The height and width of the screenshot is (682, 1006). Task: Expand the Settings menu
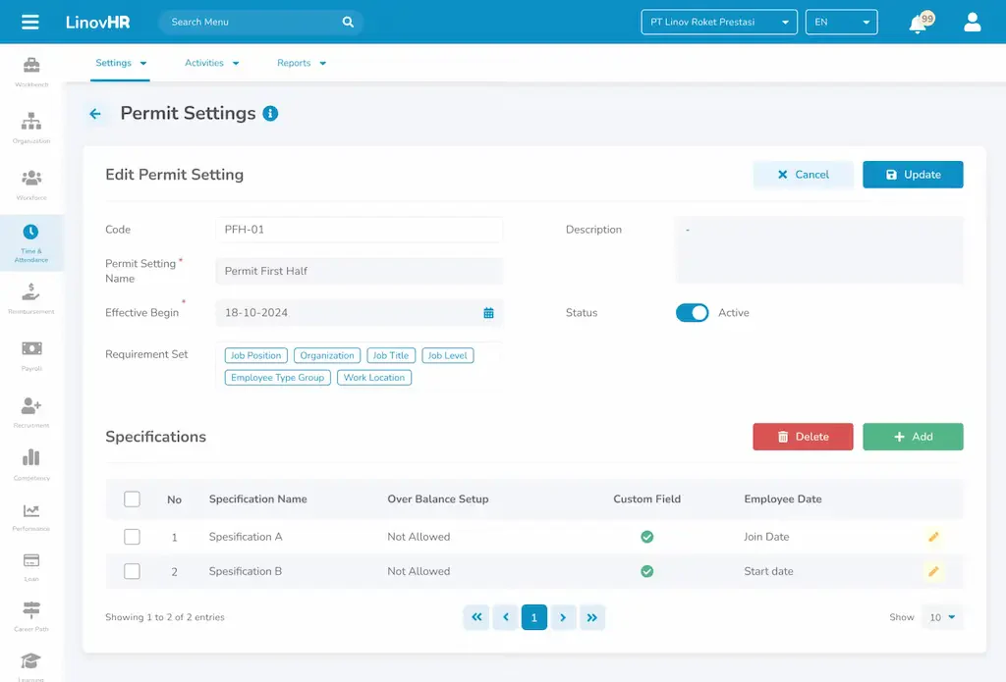[121, 63]
